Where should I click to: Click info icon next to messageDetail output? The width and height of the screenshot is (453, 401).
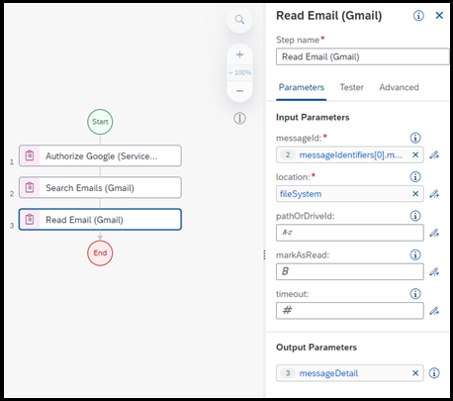(x=434, y=373)
